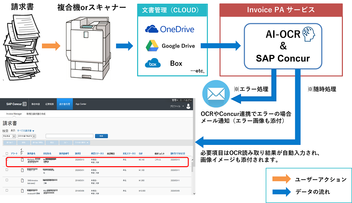This screenshot has height=203, width=352.
Task: Open image icon in the ¥10,800 invoice row
Action: (22, 191)
